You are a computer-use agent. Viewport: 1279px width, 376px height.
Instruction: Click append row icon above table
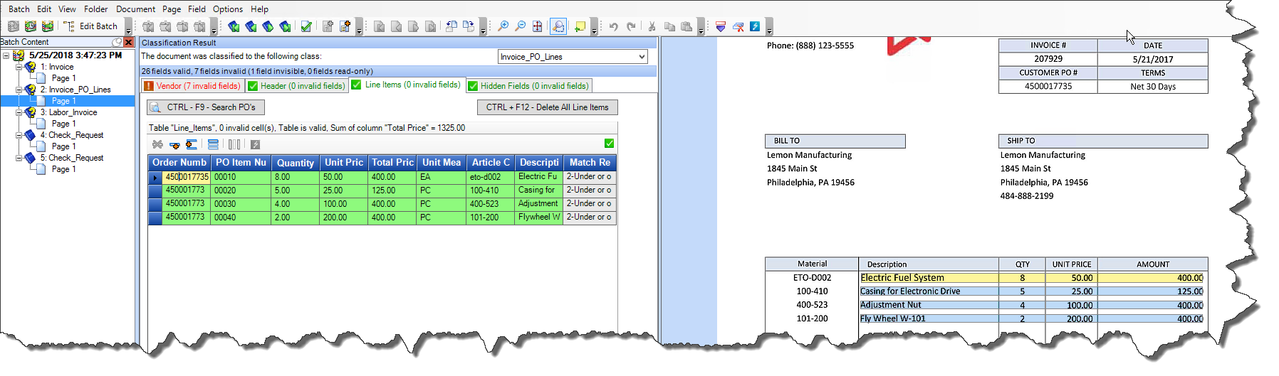coord(192,144)
